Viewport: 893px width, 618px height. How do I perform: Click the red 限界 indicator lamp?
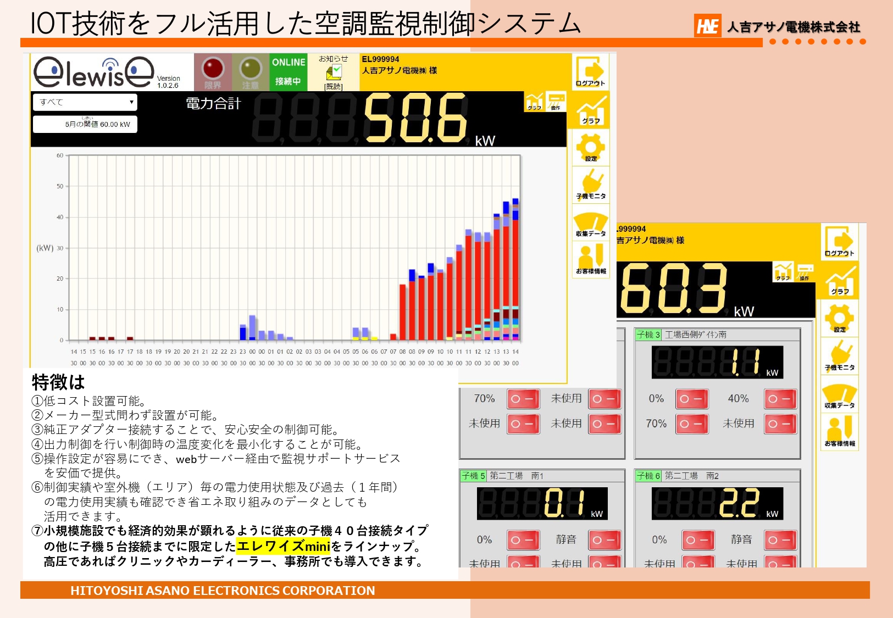(x=213, y=72)
